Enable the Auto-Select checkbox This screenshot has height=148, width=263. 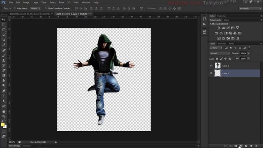coord(15,8)
